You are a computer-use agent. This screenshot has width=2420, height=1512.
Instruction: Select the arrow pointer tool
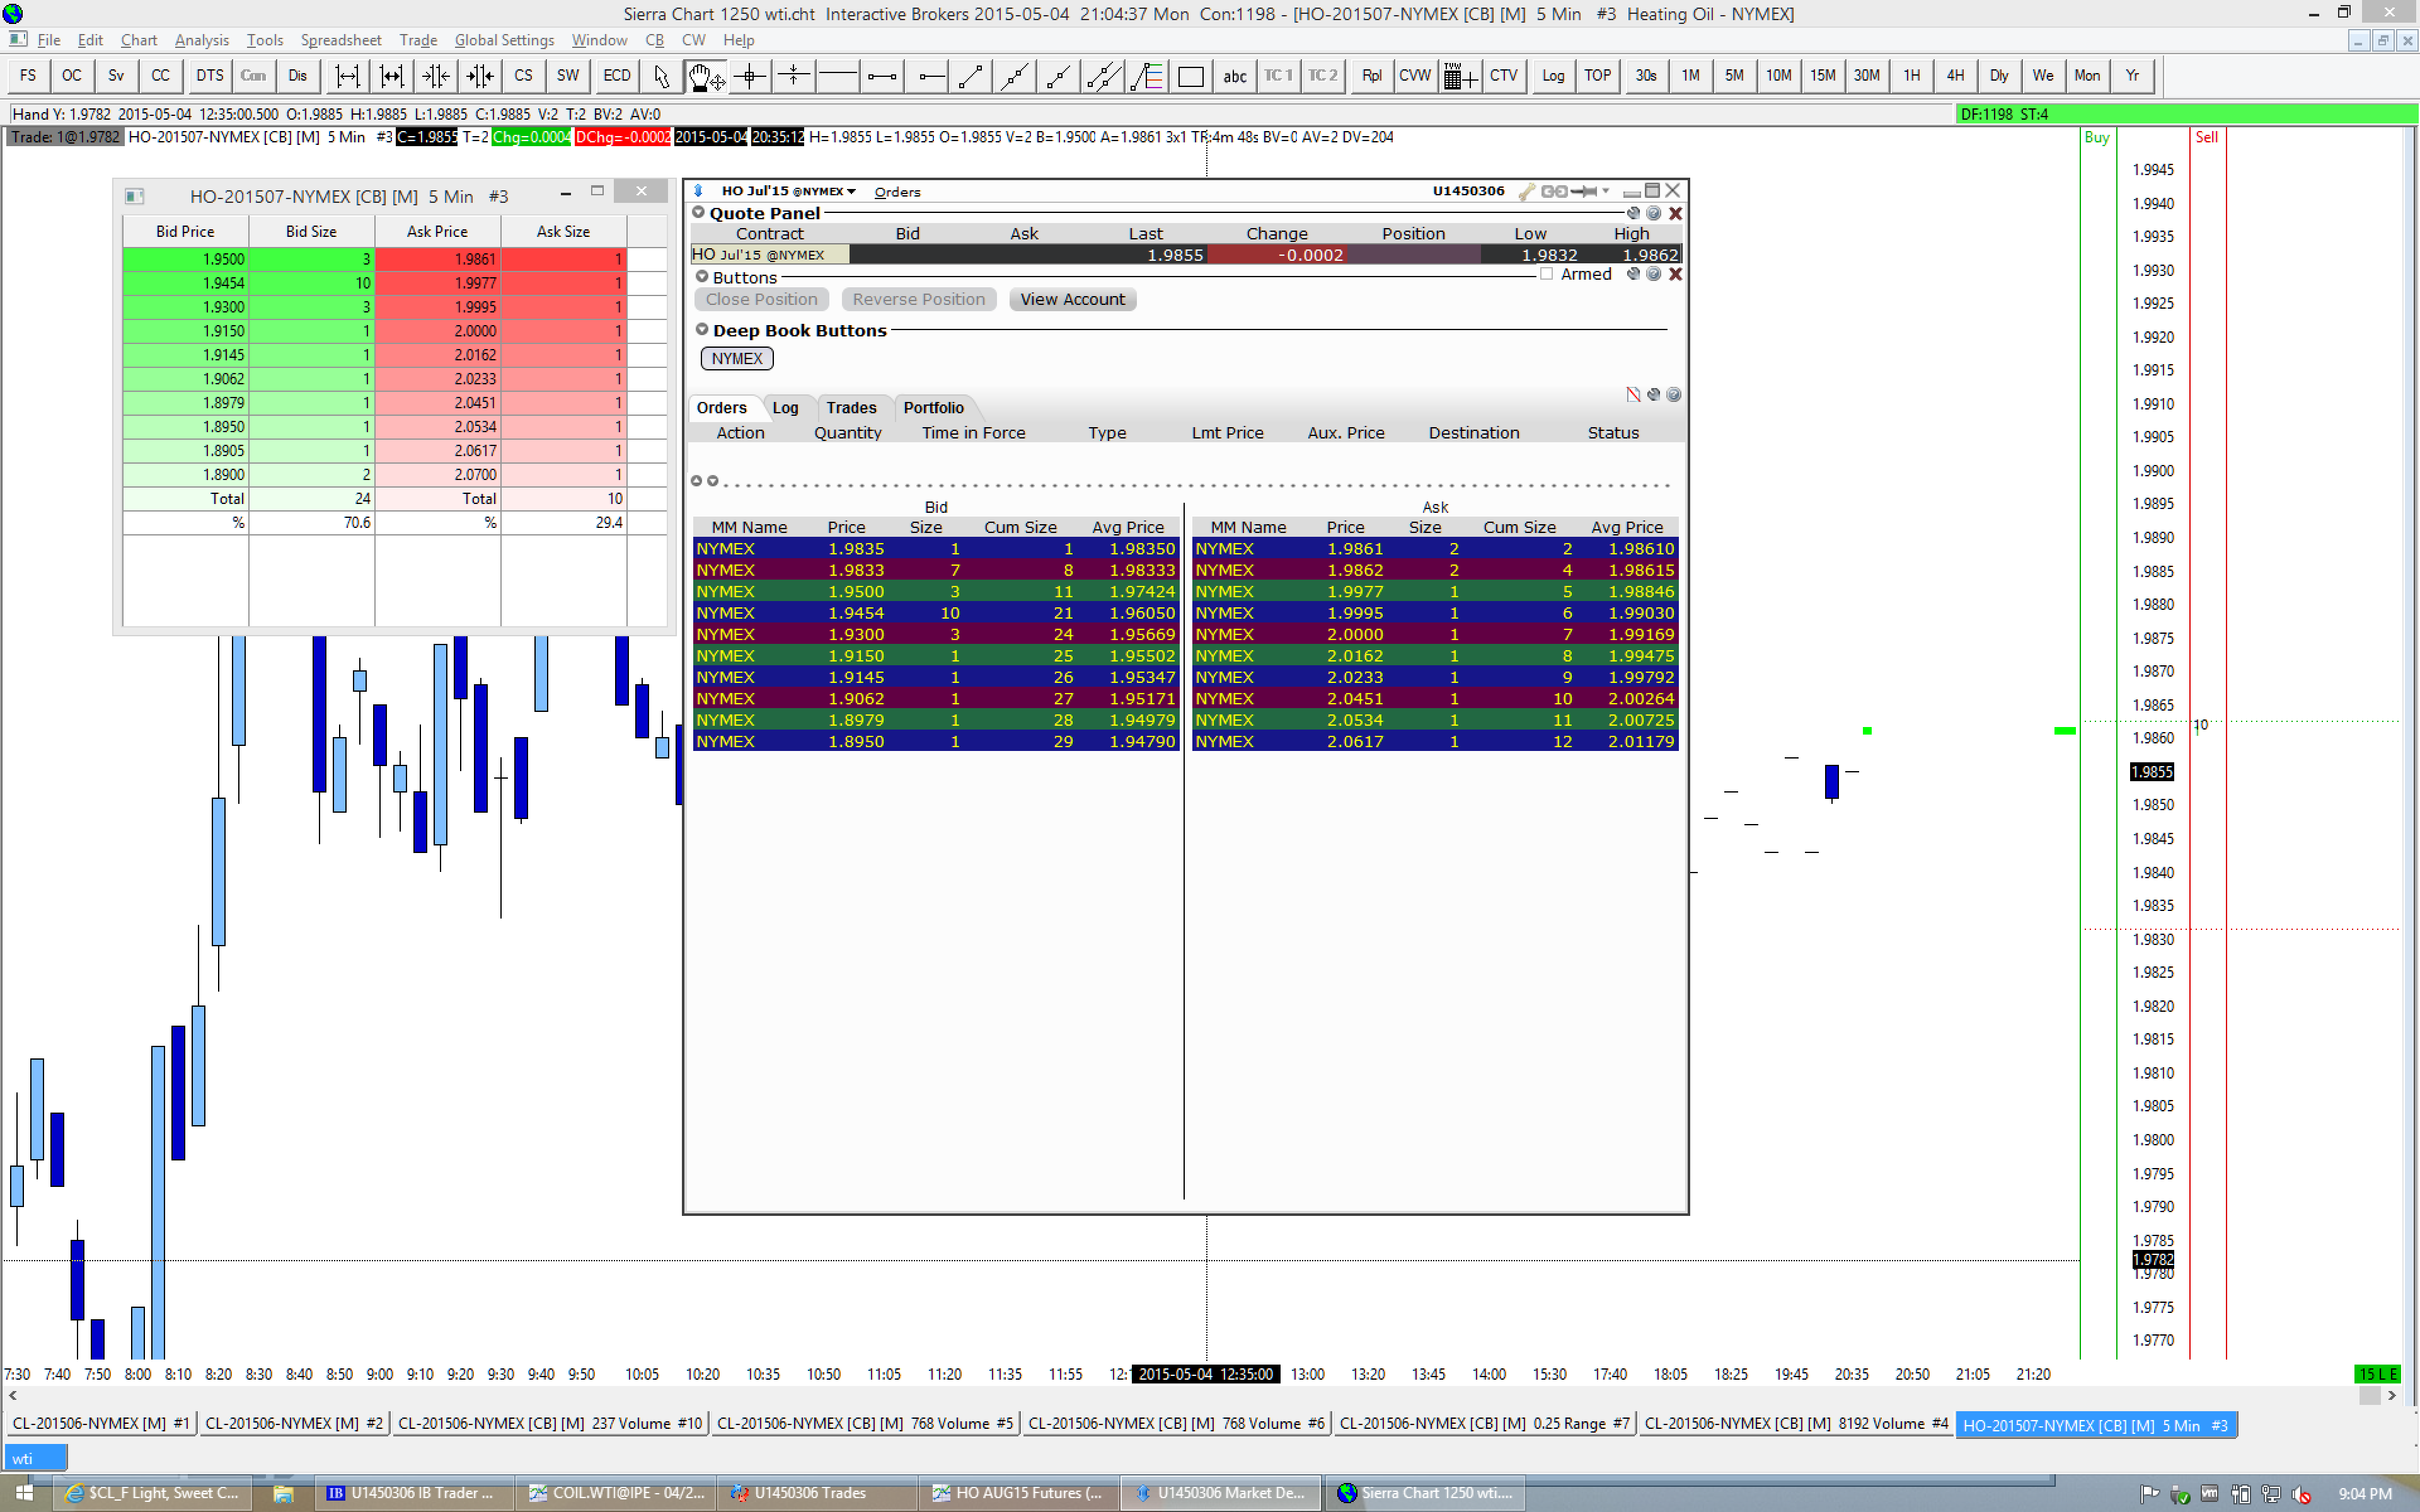(x=660, y=76)
